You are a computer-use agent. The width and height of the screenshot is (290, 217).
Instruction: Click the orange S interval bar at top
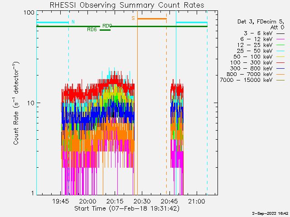[x=152, y=19]
